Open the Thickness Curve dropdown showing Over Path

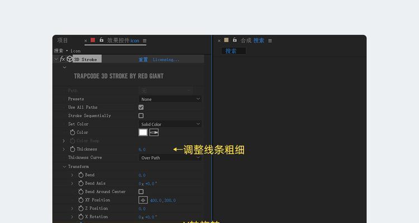click(170, 158)
